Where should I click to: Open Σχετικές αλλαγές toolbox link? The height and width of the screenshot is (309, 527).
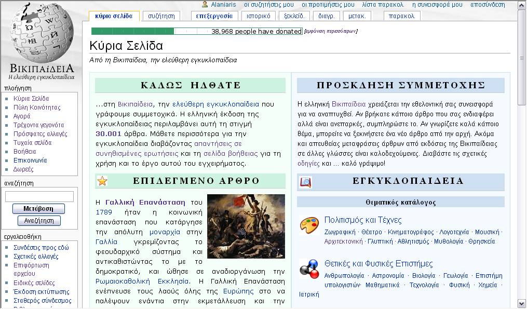(x=36, y=256)
